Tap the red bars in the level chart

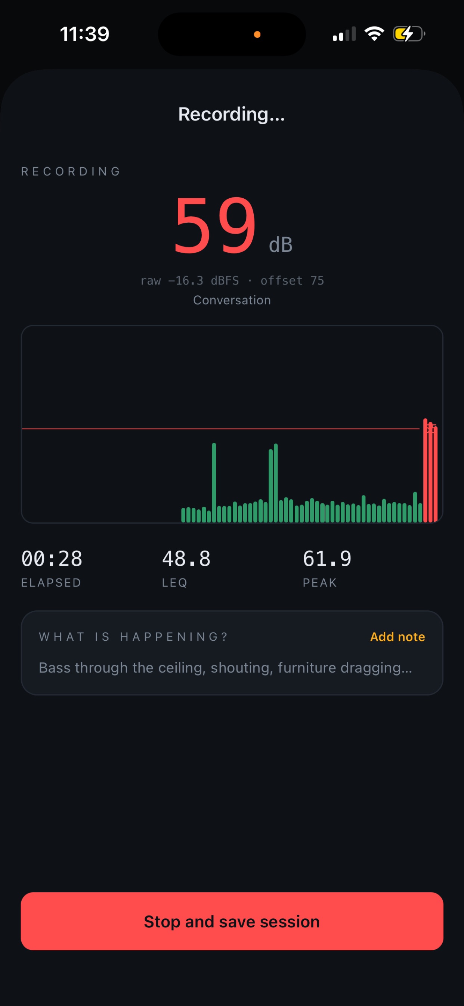pos(430,470)
